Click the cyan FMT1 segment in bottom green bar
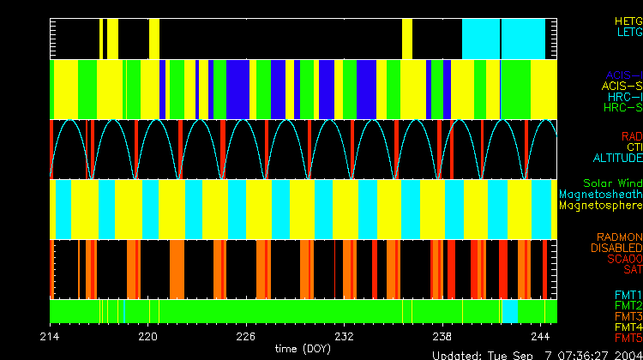 (509, 310)
